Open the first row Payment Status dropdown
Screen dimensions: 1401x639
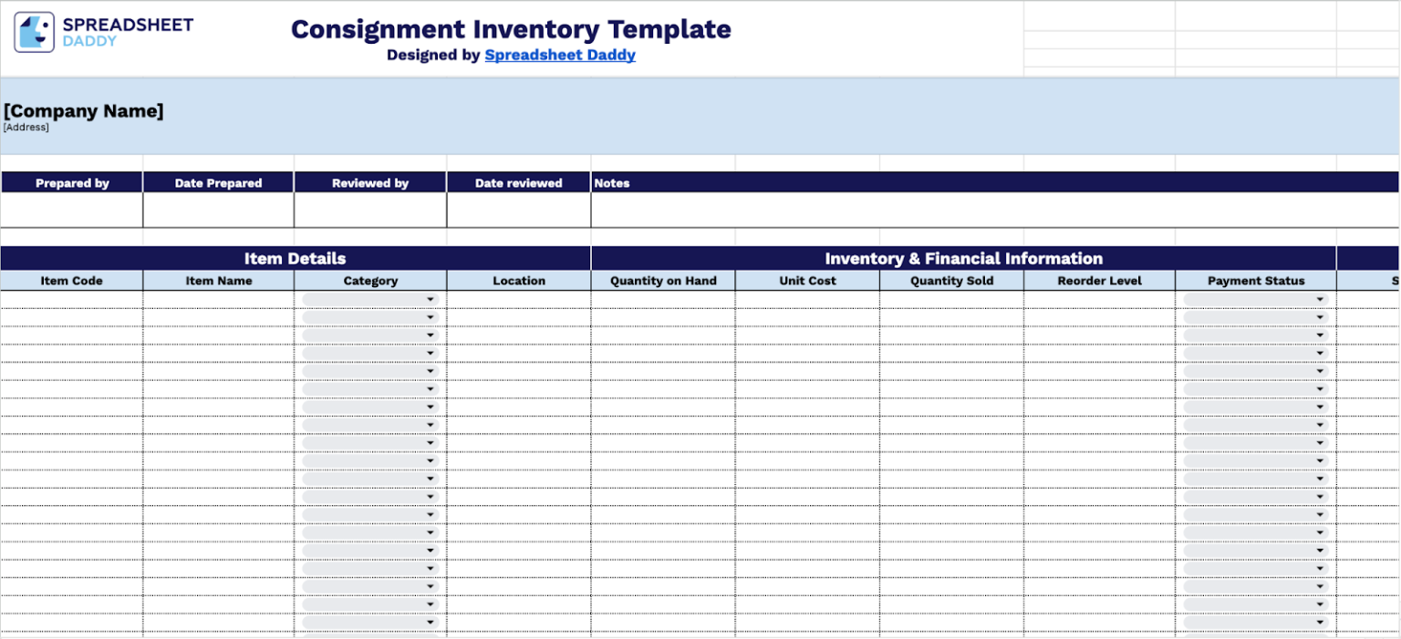click(x=1320, y=298)
